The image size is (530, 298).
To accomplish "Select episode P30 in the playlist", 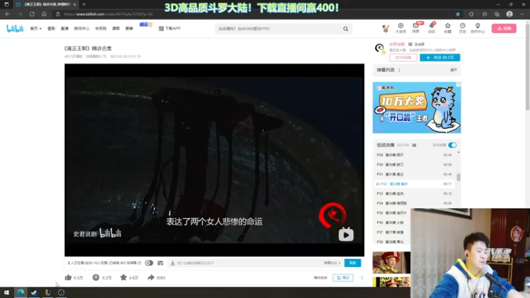I will click(x=415, y=164).
